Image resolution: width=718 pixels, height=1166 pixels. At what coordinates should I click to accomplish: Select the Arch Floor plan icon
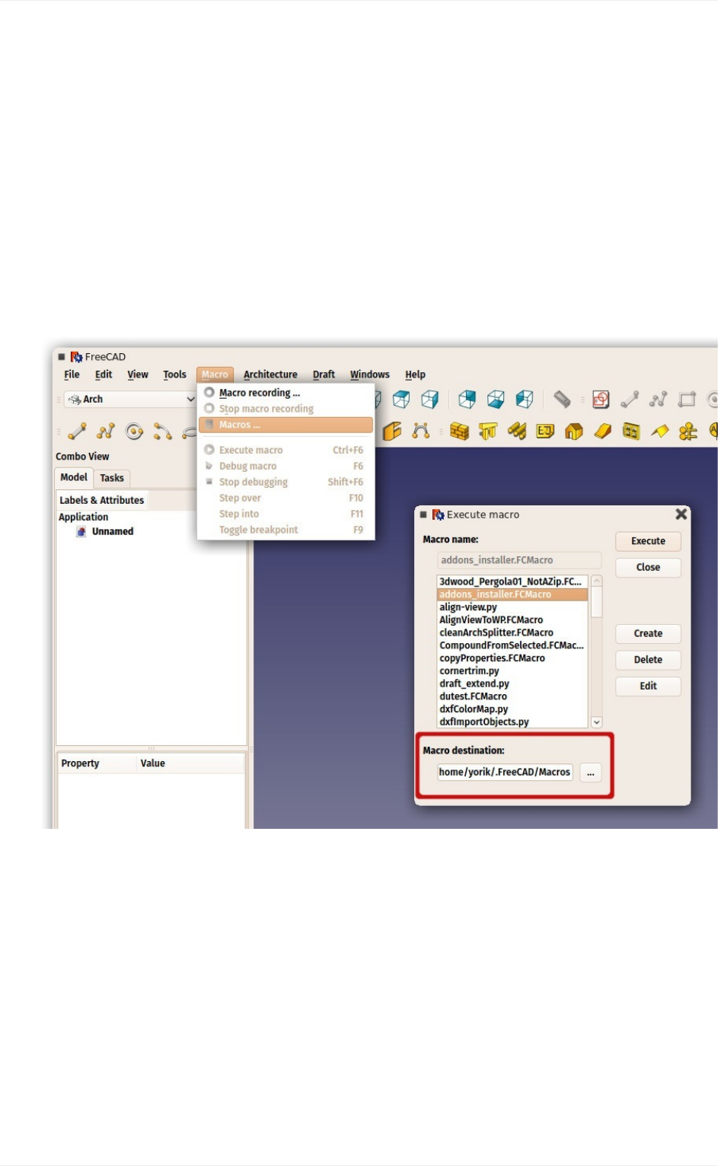(545, 432)
